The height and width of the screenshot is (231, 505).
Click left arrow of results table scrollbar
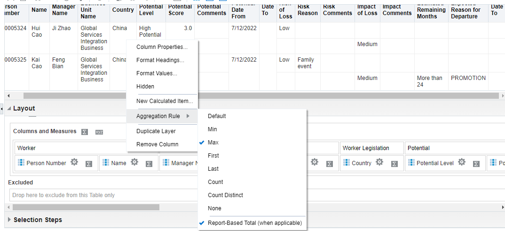tap(8, 96)
